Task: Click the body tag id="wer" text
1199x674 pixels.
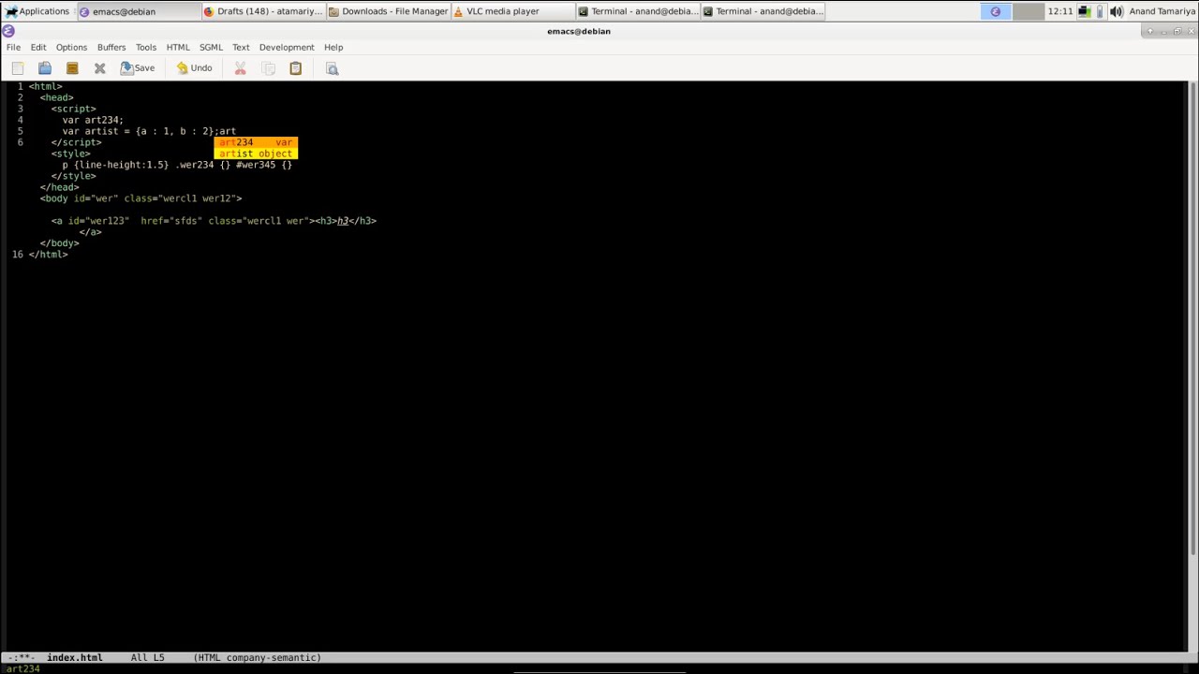Action: pos(96,198)
